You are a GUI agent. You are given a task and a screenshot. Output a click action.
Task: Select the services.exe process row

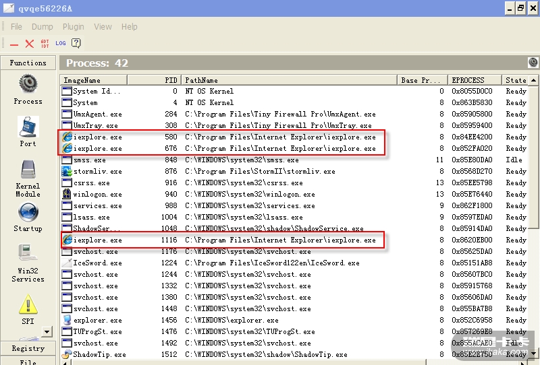click(x=294, y=205)
